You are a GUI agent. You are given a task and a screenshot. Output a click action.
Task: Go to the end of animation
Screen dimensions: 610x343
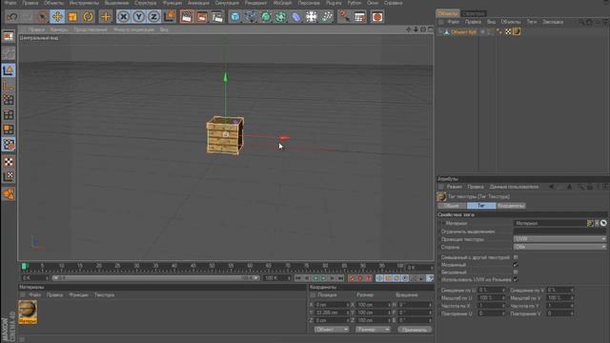[341, 278]
